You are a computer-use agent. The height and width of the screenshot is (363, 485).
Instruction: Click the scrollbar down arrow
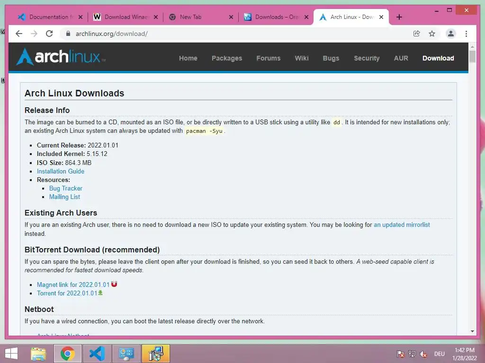pos(472,331)
